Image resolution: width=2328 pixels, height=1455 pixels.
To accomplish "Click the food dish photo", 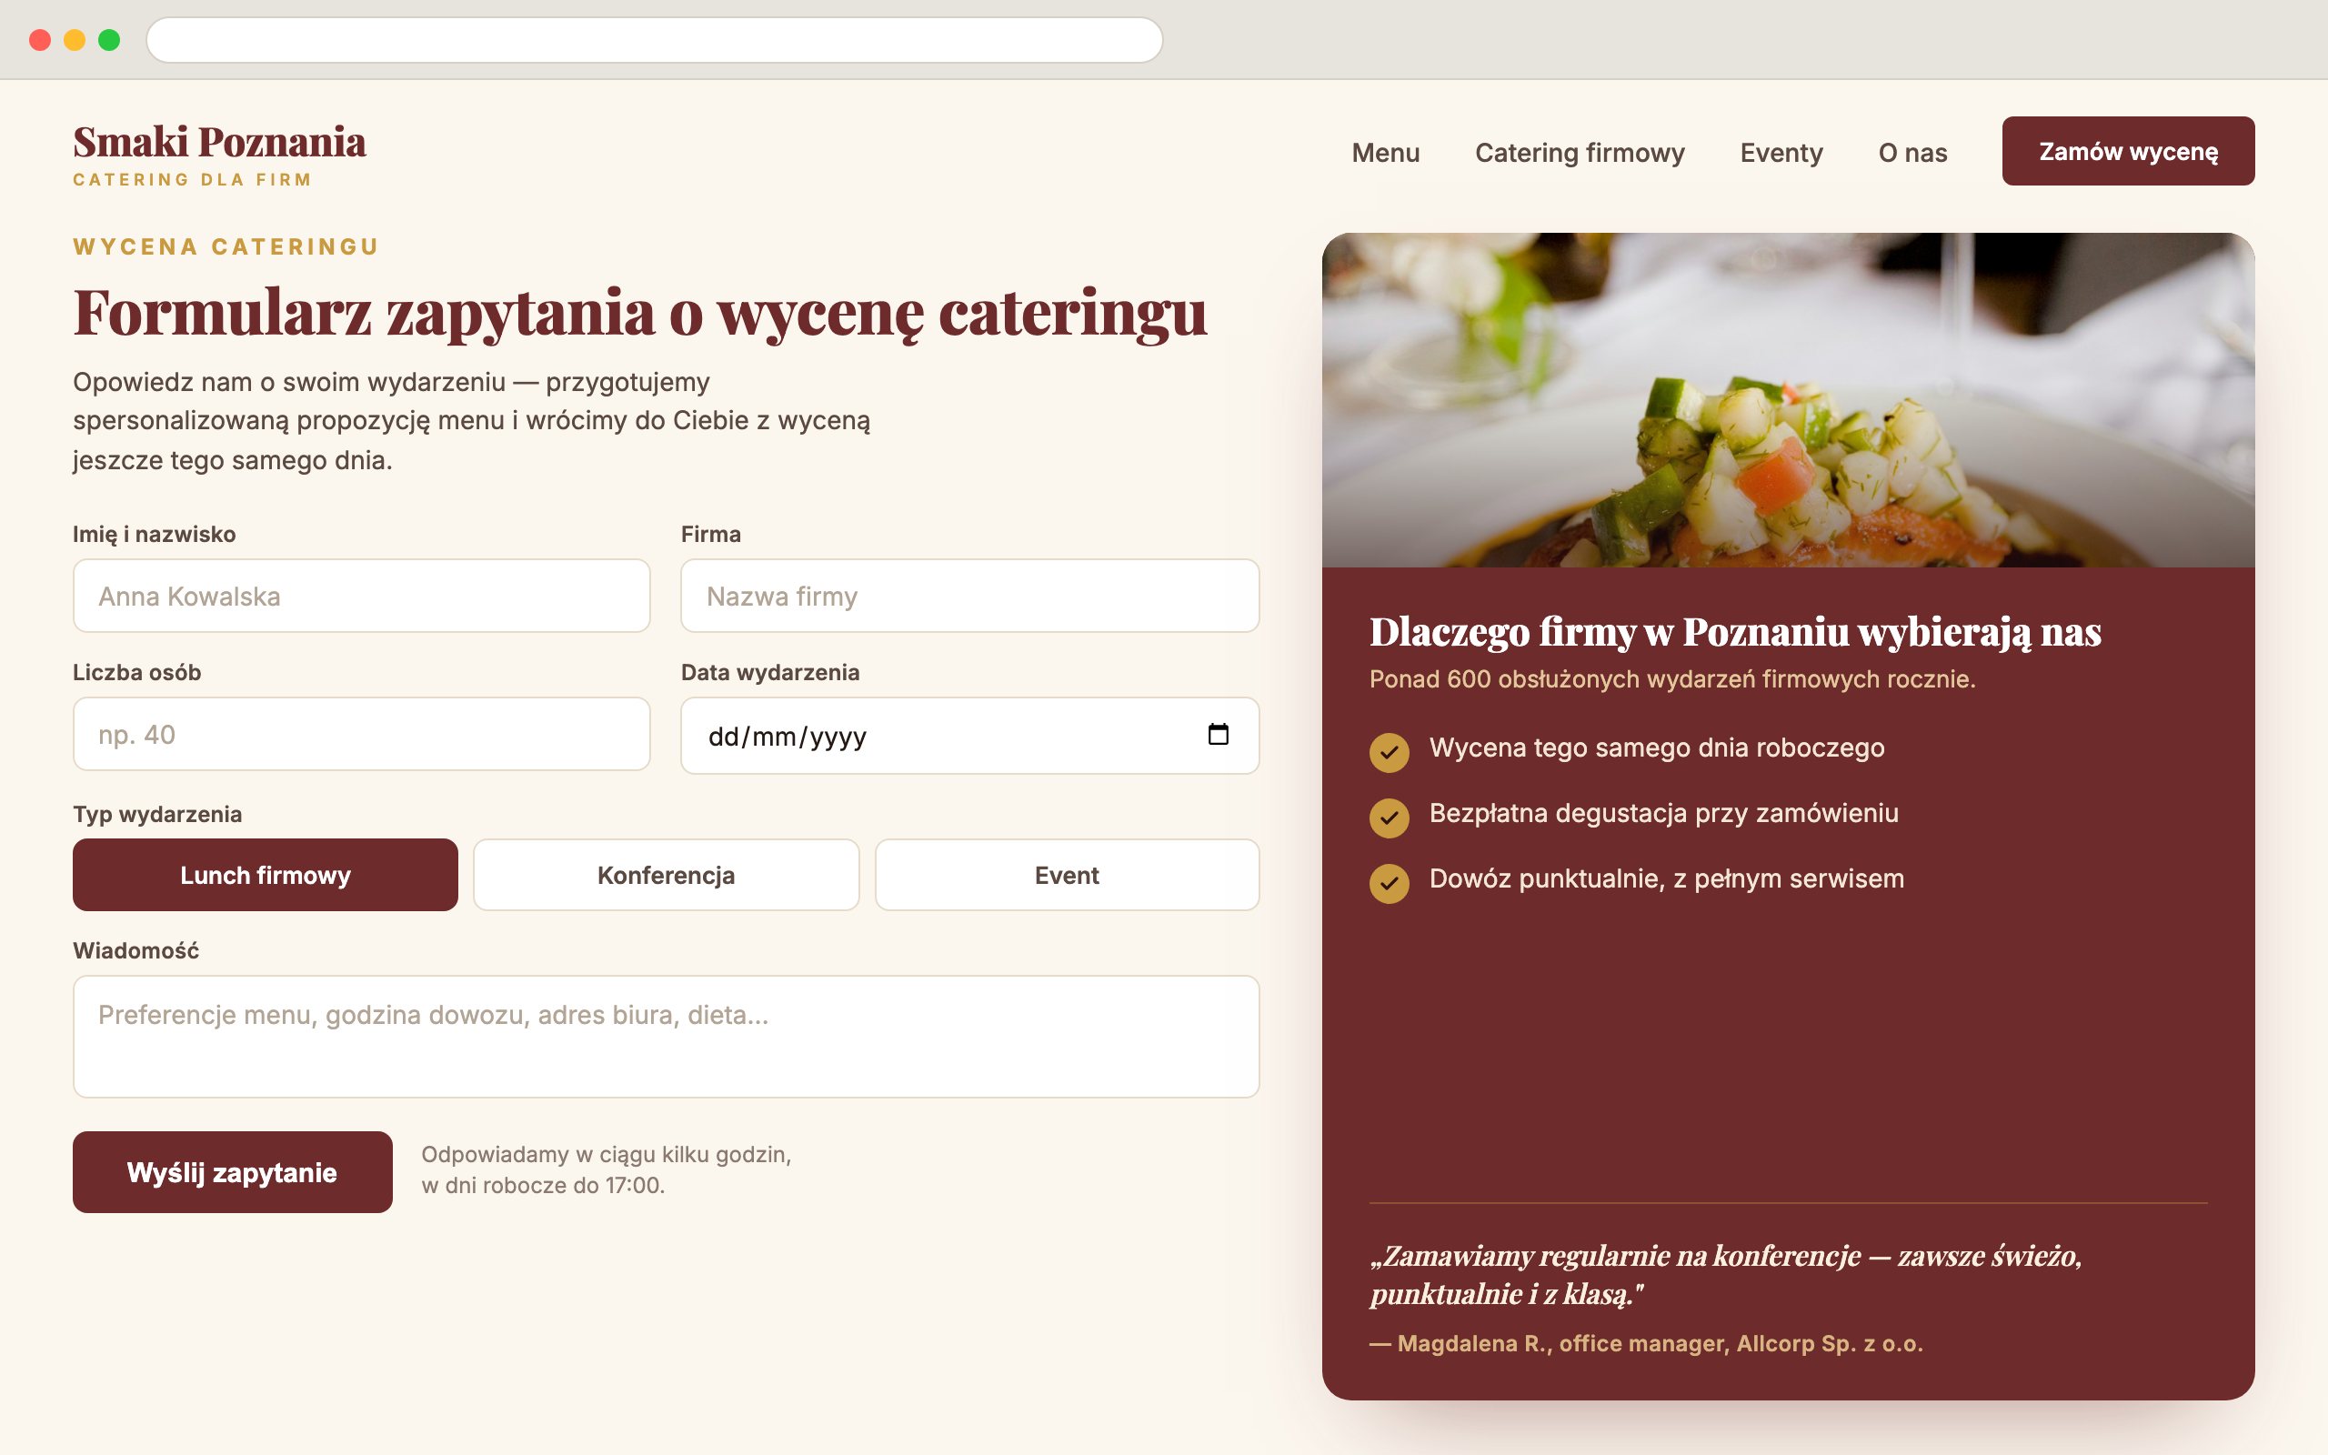I will click(1787, 399).
